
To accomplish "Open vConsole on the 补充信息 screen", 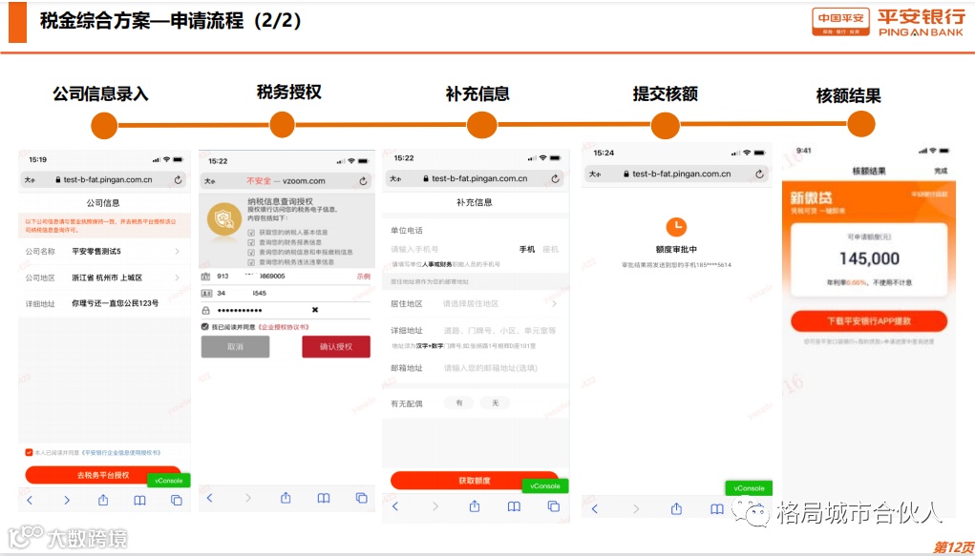I will pos(545,485).
